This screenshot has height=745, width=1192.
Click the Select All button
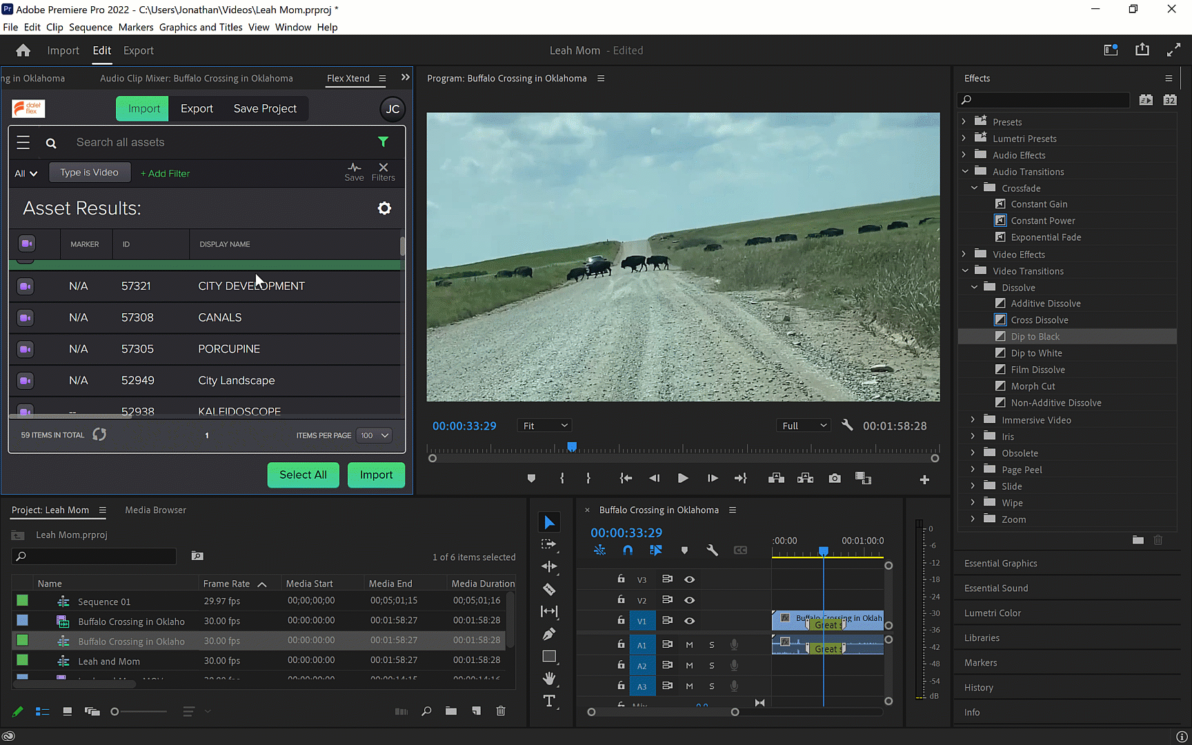pos(303,475)
